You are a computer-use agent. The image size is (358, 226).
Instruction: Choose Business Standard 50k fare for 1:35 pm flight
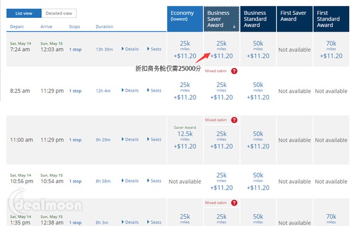(258, 219)
